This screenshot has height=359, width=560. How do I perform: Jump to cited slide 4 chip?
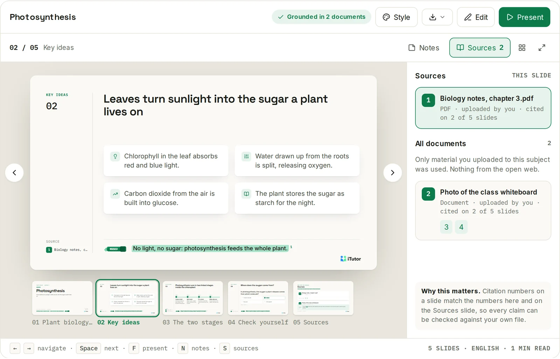[x=461, y=227]
